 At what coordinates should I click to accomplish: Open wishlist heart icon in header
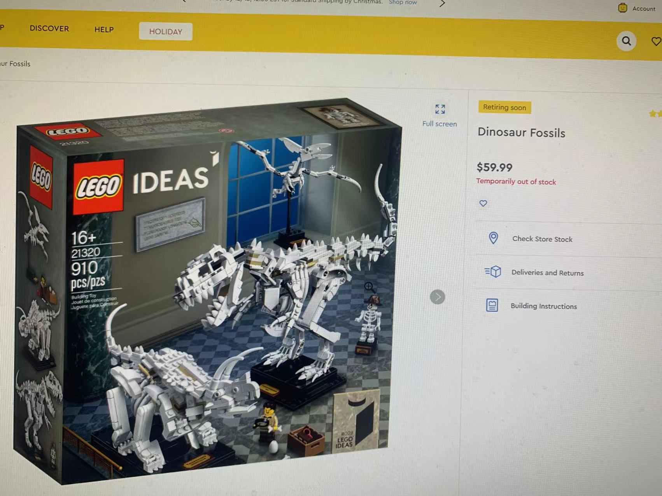pyautogui.click(x=657, y=42)
